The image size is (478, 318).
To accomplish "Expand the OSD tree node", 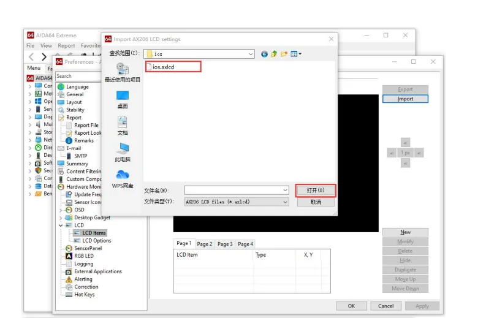I will click(x=61, y=210).
